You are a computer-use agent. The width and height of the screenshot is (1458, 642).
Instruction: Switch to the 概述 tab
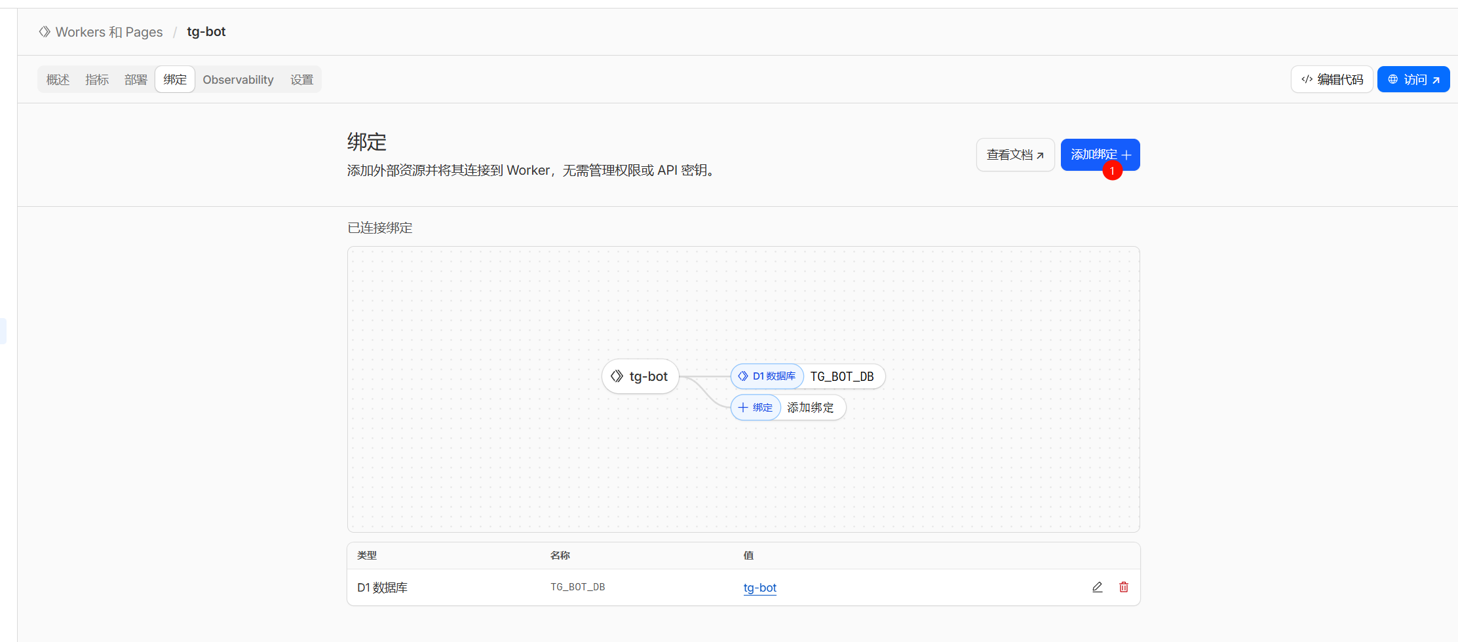pyautogui.click(x=58, y=79)
